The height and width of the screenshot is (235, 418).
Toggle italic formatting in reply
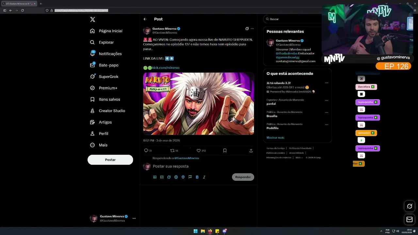[x=204, y=177]
